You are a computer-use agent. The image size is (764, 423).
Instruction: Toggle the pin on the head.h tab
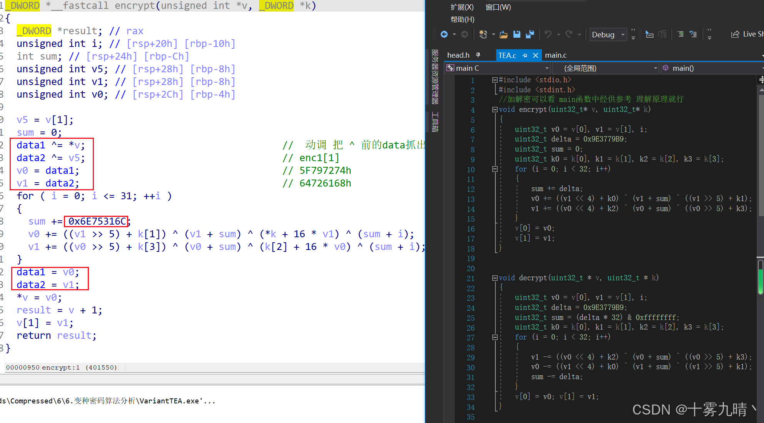pos(478,55)
